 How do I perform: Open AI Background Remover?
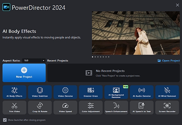116,92
